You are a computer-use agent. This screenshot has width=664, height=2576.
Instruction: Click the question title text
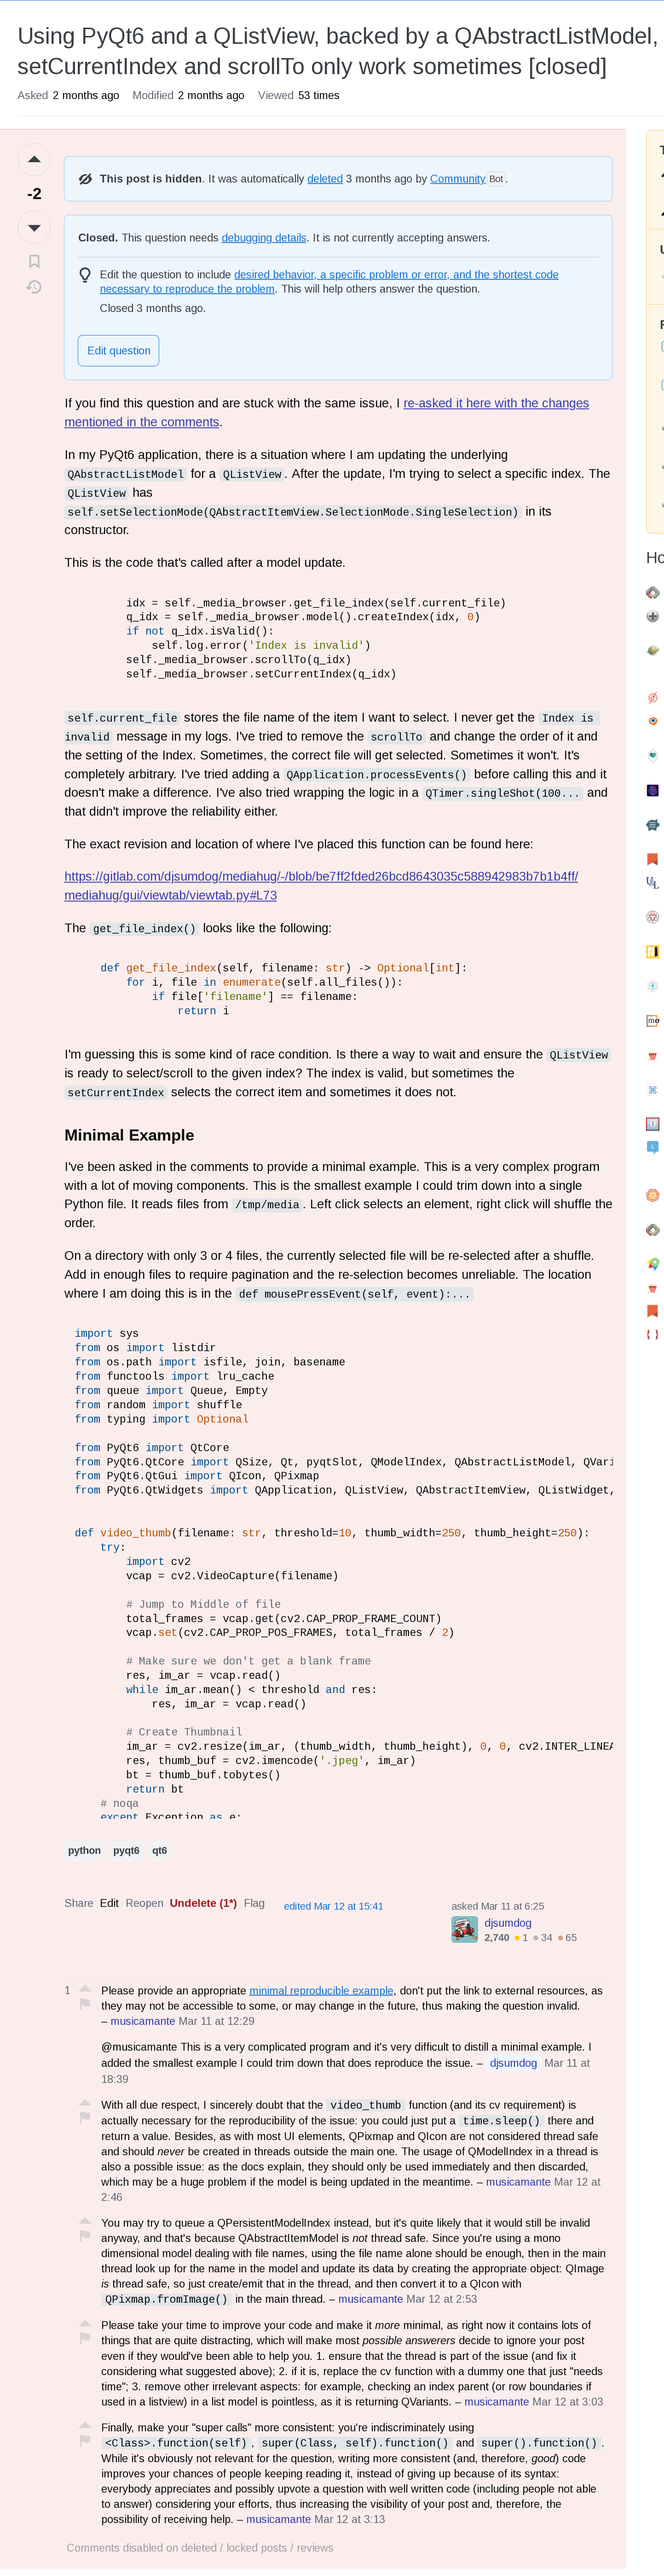pyautogui.click(x=337, y=51)
